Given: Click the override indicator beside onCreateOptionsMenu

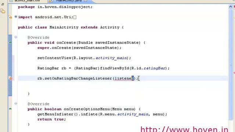Looking at the screenshot, I should pyautogui.click(x=10, y=109).
